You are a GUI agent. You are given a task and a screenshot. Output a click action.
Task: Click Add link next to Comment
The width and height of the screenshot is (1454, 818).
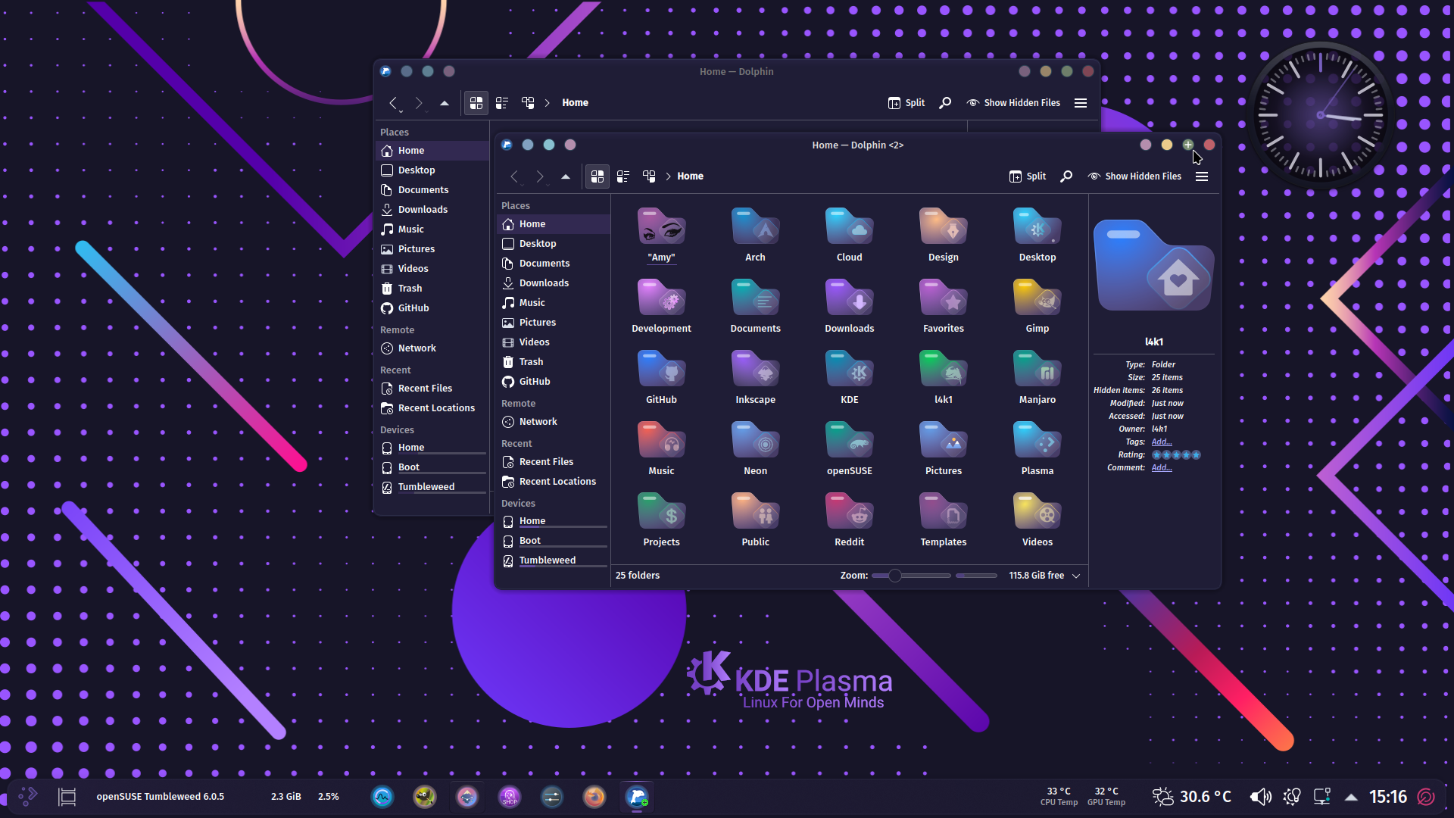(x=1162, y=468)
